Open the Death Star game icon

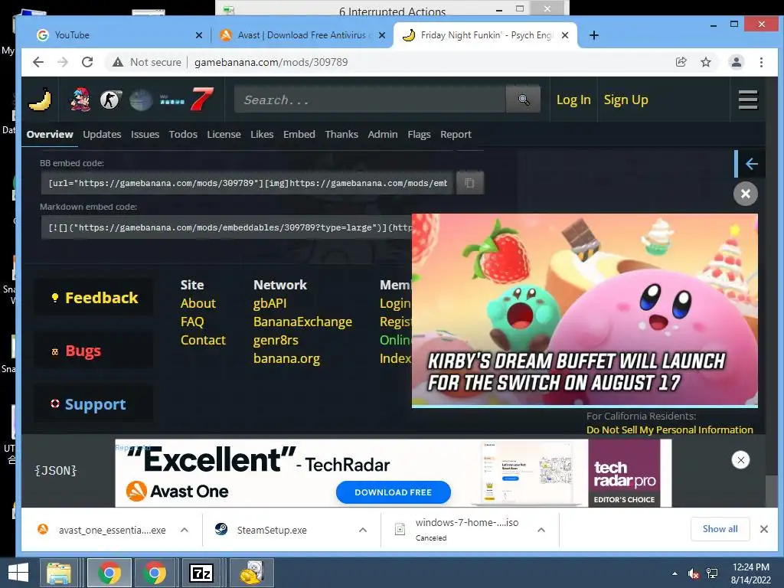pyautogui.click(x=141, y=100)
